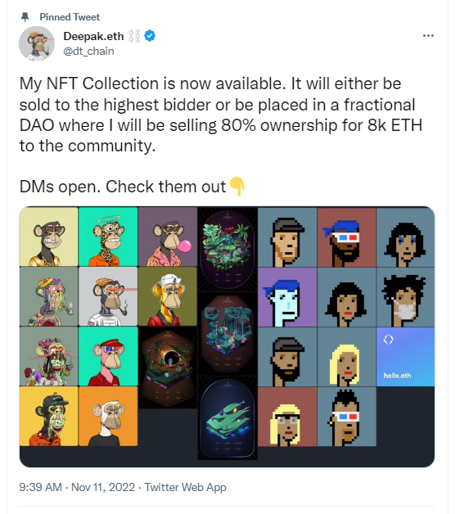Image resolution: width=455 pixels, height=514 pixels.
Task: Click the pointing-down hand emoji
Action: click(237, 186)
